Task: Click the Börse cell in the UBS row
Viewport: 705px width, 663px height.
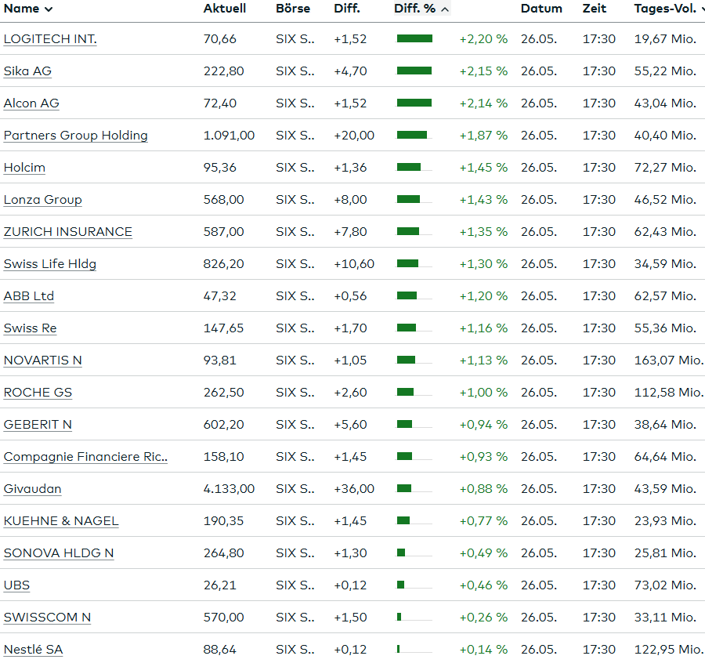Action: [x=295, y=585]
